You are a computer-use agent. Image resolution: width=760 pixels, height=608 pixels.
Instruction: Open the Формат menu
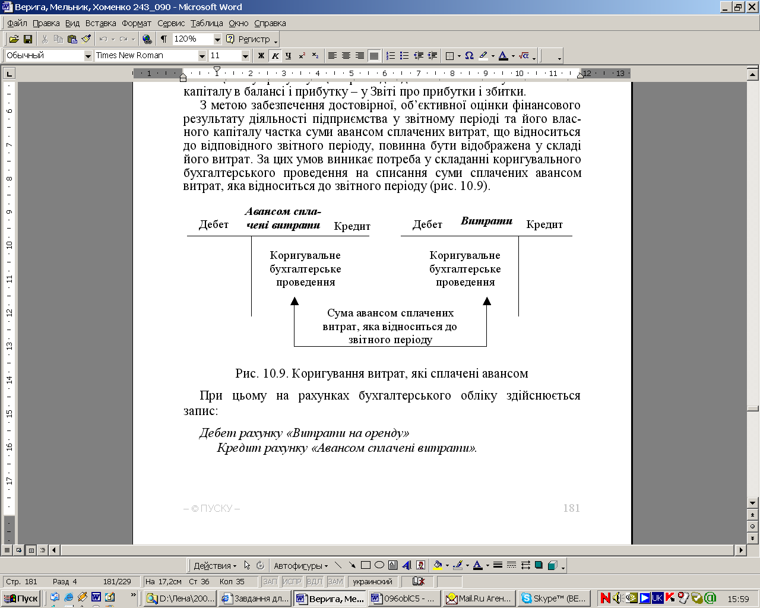[137, 23]
